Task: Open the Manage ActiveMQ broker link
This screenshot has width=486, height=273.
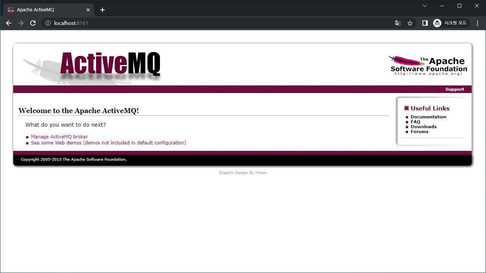Action: [x=59, y=136]
